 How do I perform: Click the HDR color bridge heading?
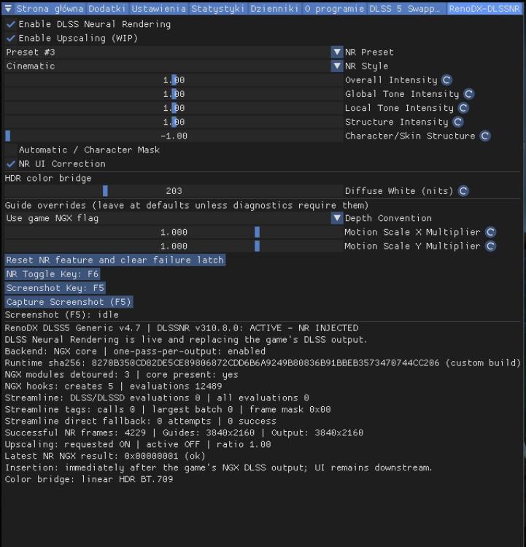point(48,178)
